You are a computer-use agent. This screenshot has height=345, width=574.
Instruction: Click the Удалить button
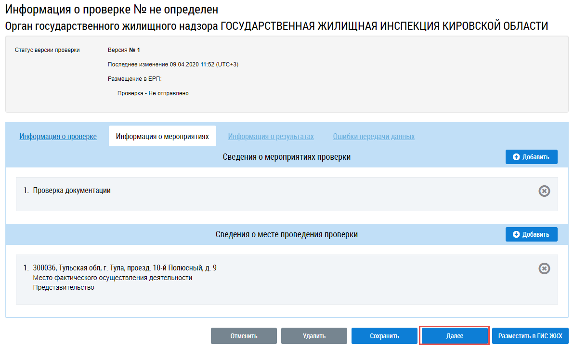pos(314,336)
